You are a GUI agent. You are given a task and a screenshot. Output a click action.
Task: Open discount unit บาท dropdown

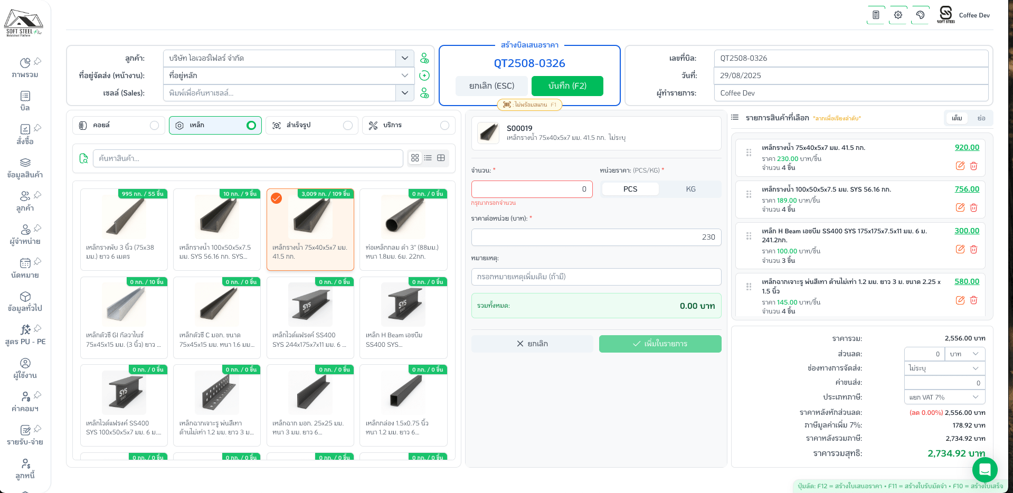(965, 354)
